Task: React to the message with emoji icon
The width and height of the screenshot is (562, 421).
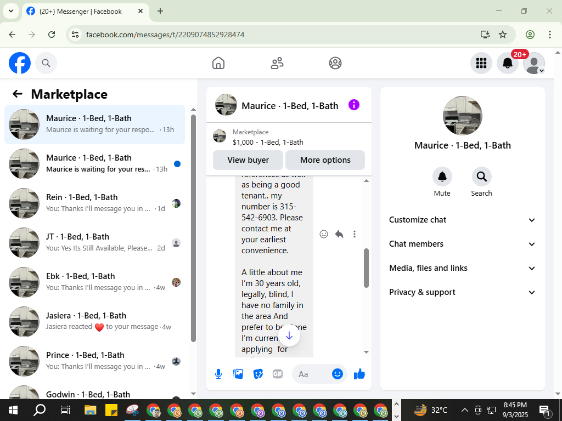Action: click(324, 234)
